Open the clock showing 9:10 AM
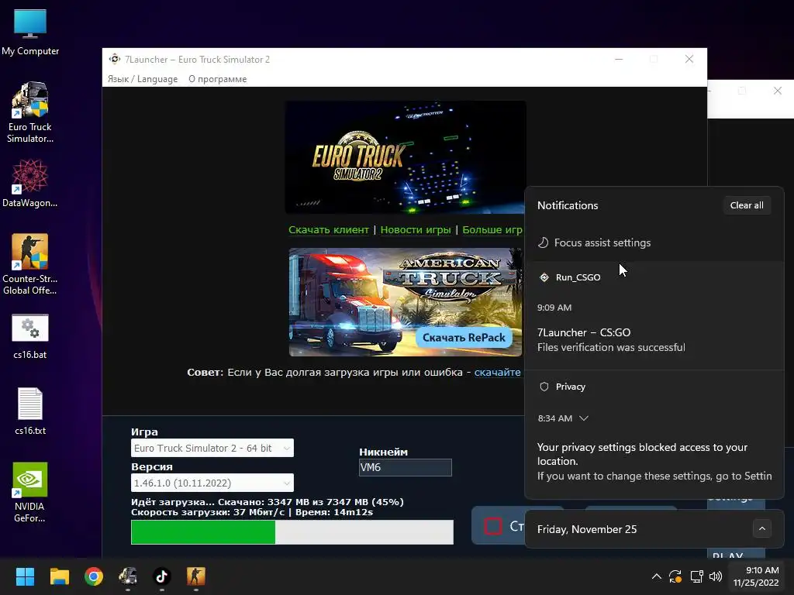The image size is (794, 595). 756,576
